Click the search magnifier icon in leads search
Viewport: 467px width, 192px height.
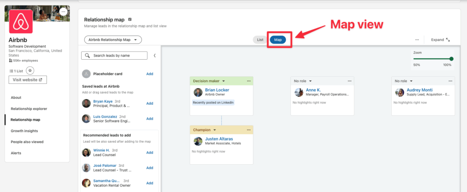pyautogui.click(x=88, y=56)
